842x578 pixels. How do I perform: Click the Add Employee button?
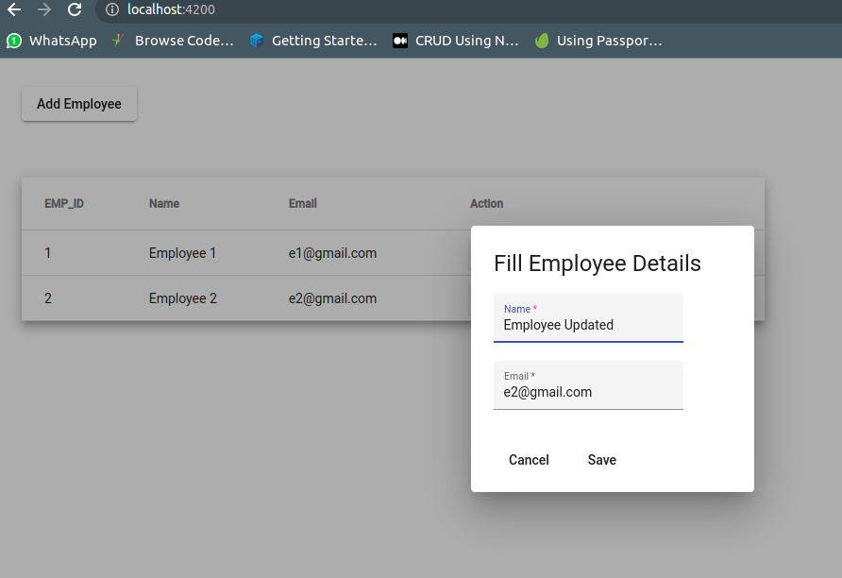tap(79, 104)
